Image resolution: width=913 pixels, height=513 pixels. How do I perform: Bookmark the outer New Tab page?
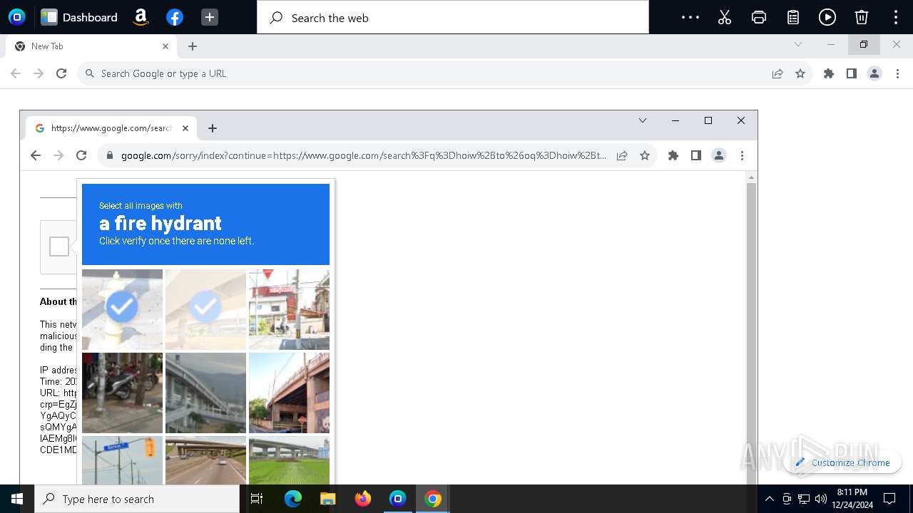800,73
